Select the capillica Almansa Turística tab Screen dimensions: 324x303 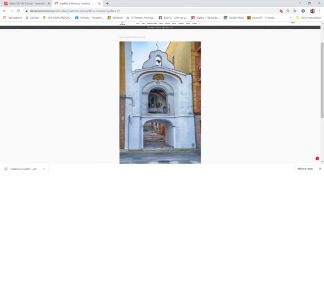[76, 4]
